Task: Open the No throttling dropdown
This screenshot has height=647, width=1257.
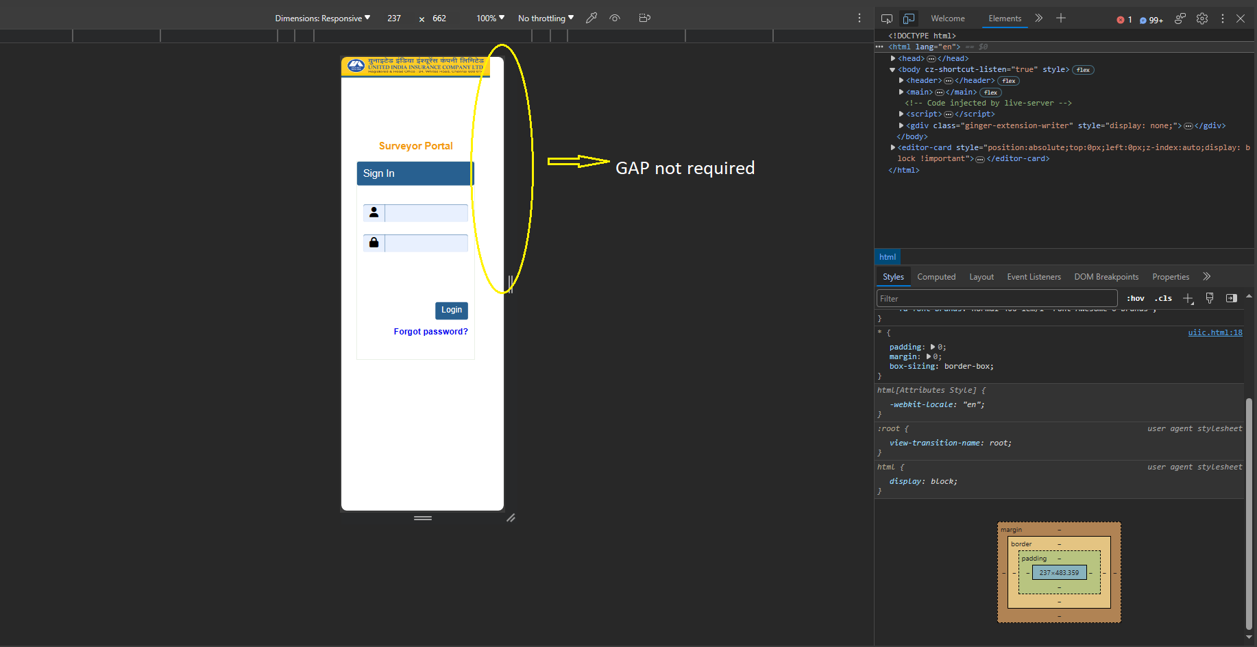Action: 546,19
